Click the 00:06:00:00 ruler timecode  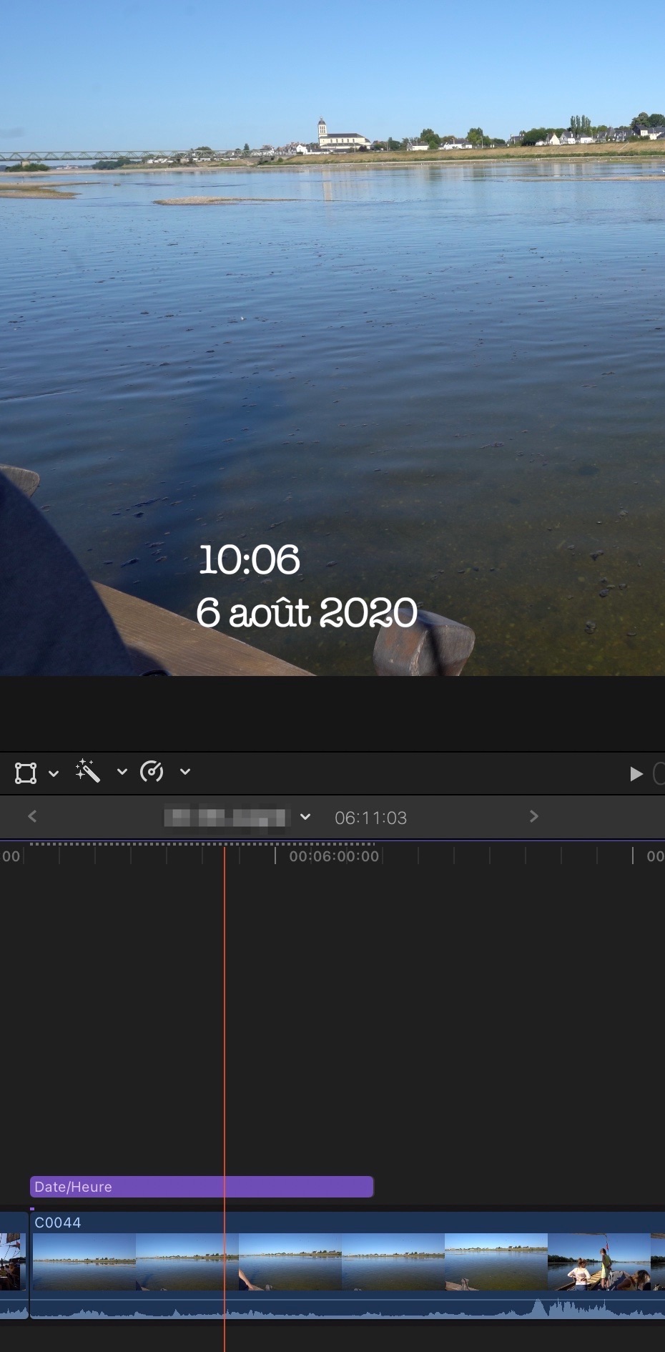pos(334,856)
